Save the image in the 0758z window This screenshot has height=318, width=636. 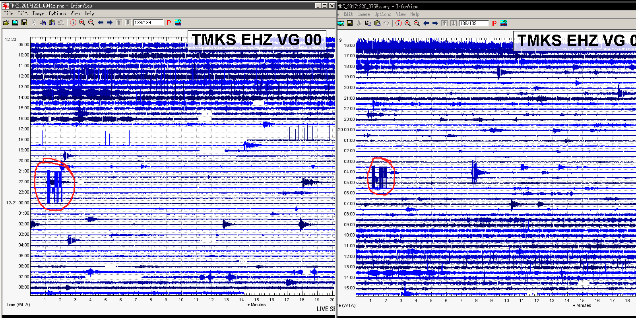pos(350,23)
